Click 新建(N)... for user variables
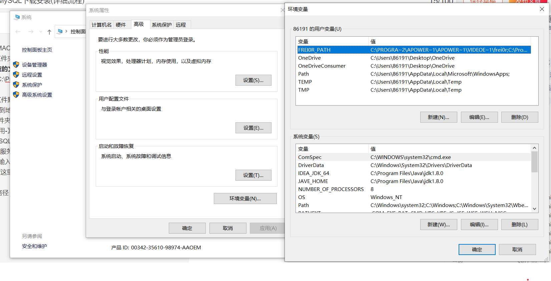The width and height of the screenshot is (551, 281). click(x=439, y=117)
